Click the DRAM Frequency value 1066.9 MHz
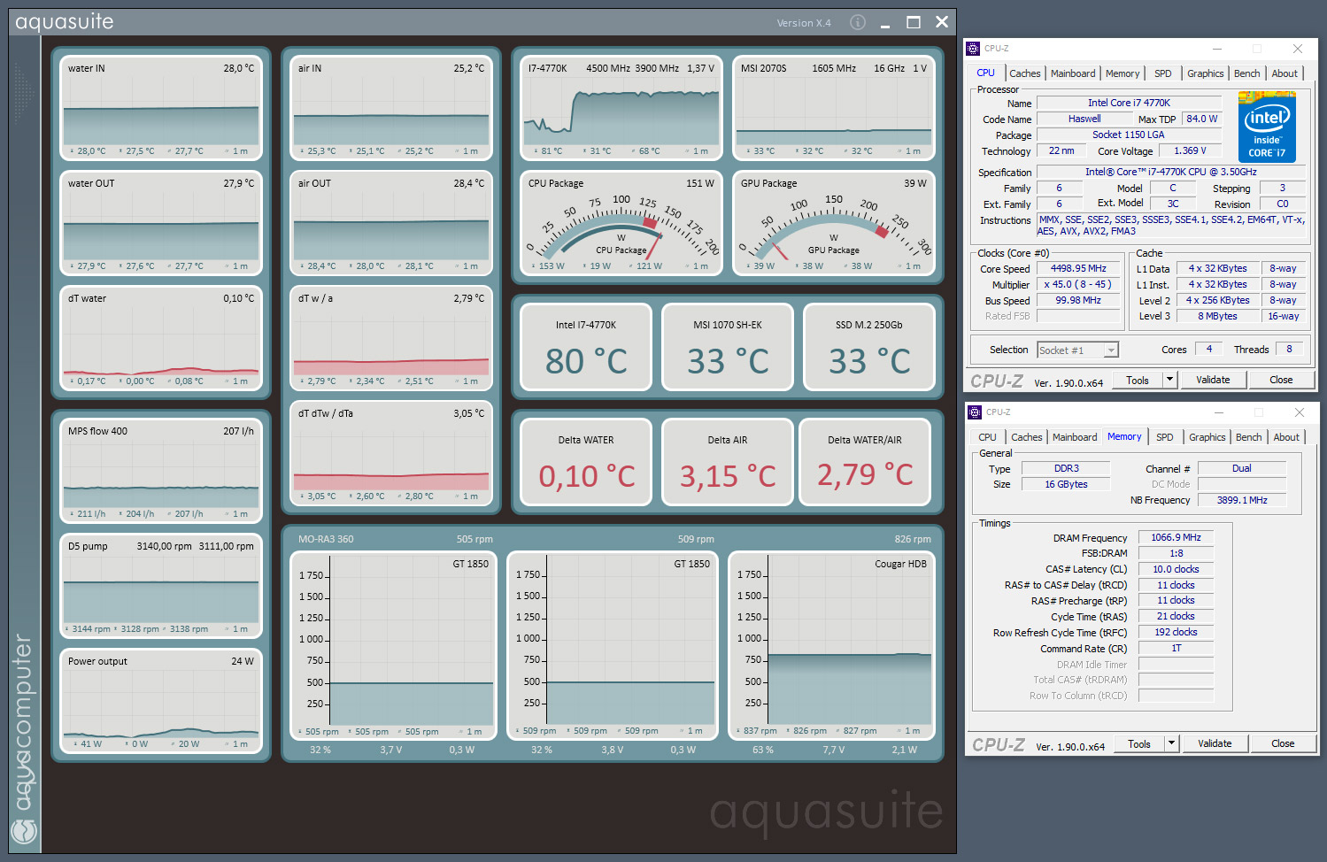 click(1176, 538)
